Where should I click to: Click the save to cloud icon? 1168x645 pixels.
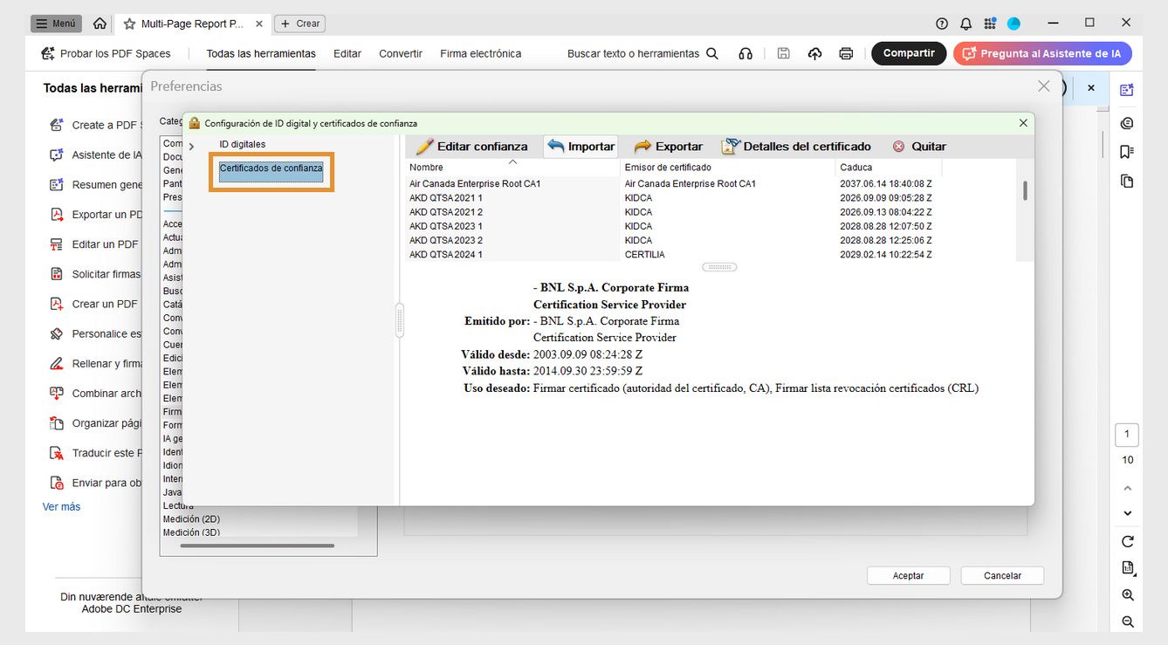pyautogui.click(x=814, y=53)
